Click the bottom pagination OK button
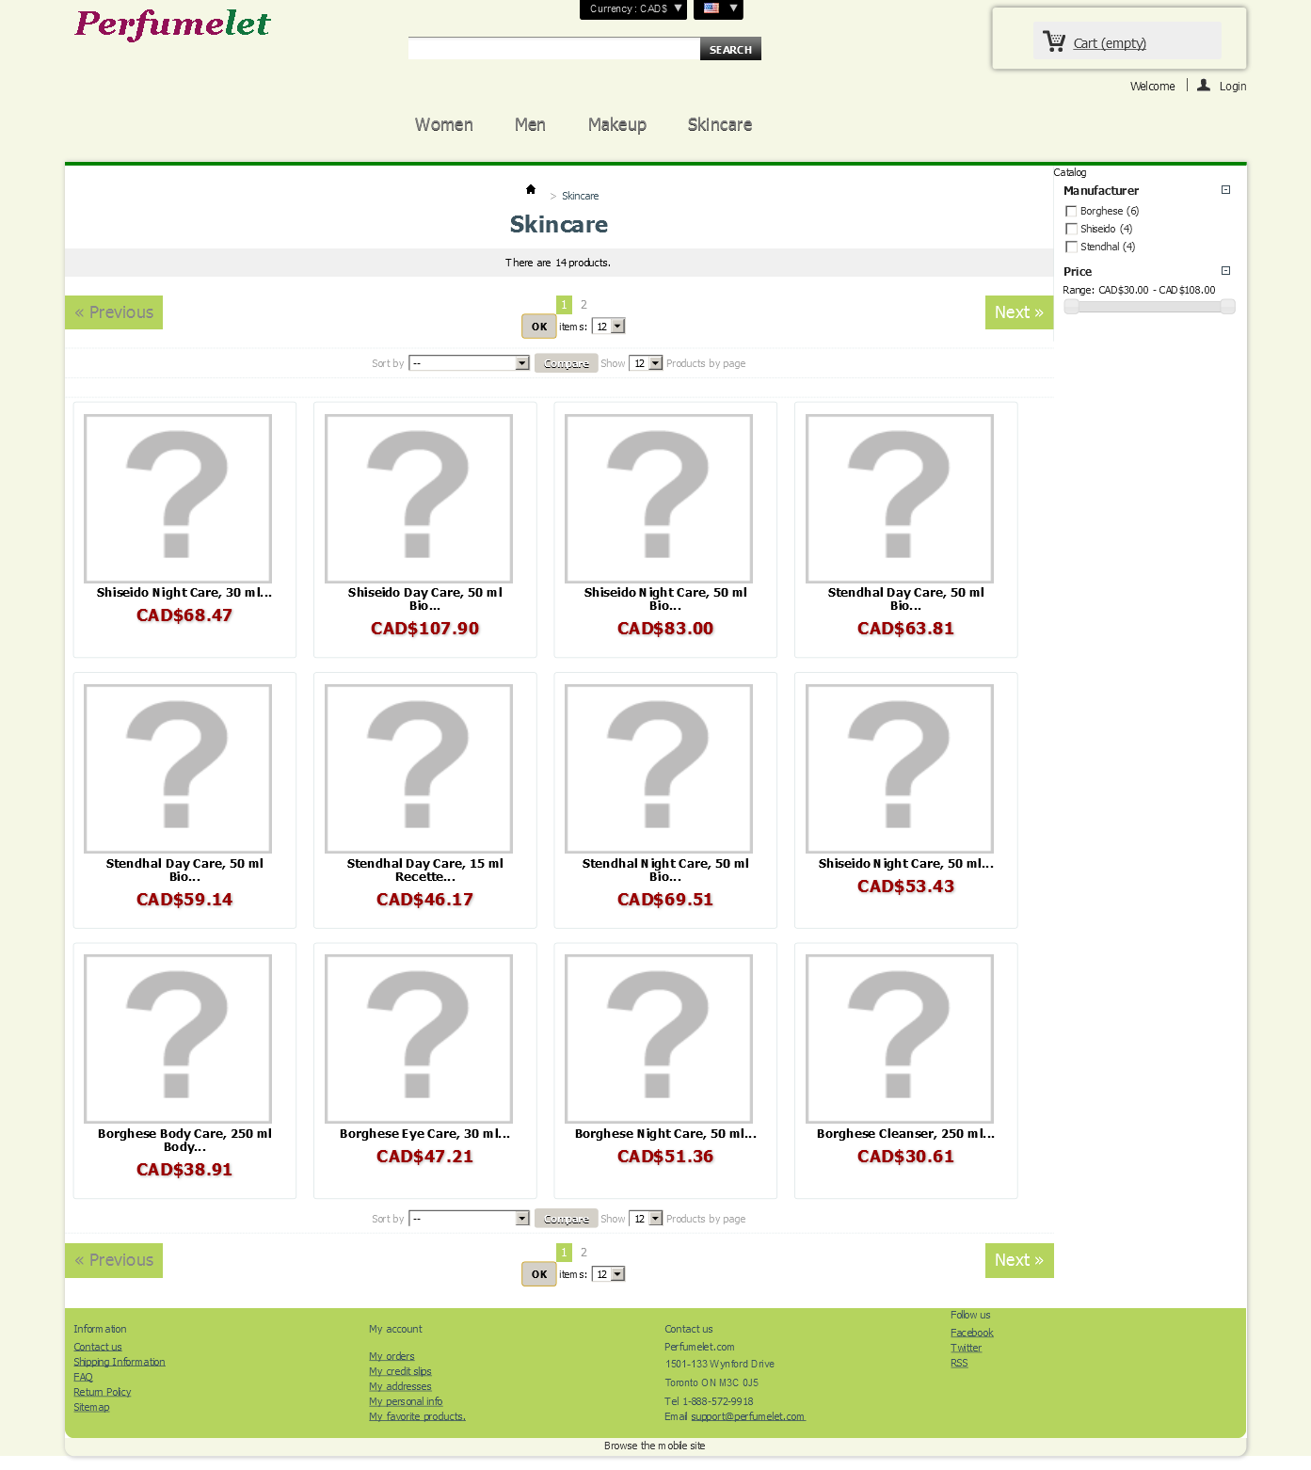 point(539,1274)
